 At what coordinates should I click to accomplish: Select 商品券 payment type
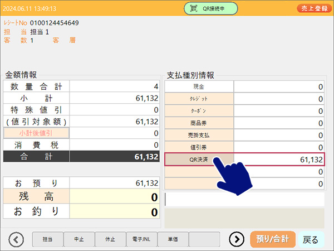[199, 123]
